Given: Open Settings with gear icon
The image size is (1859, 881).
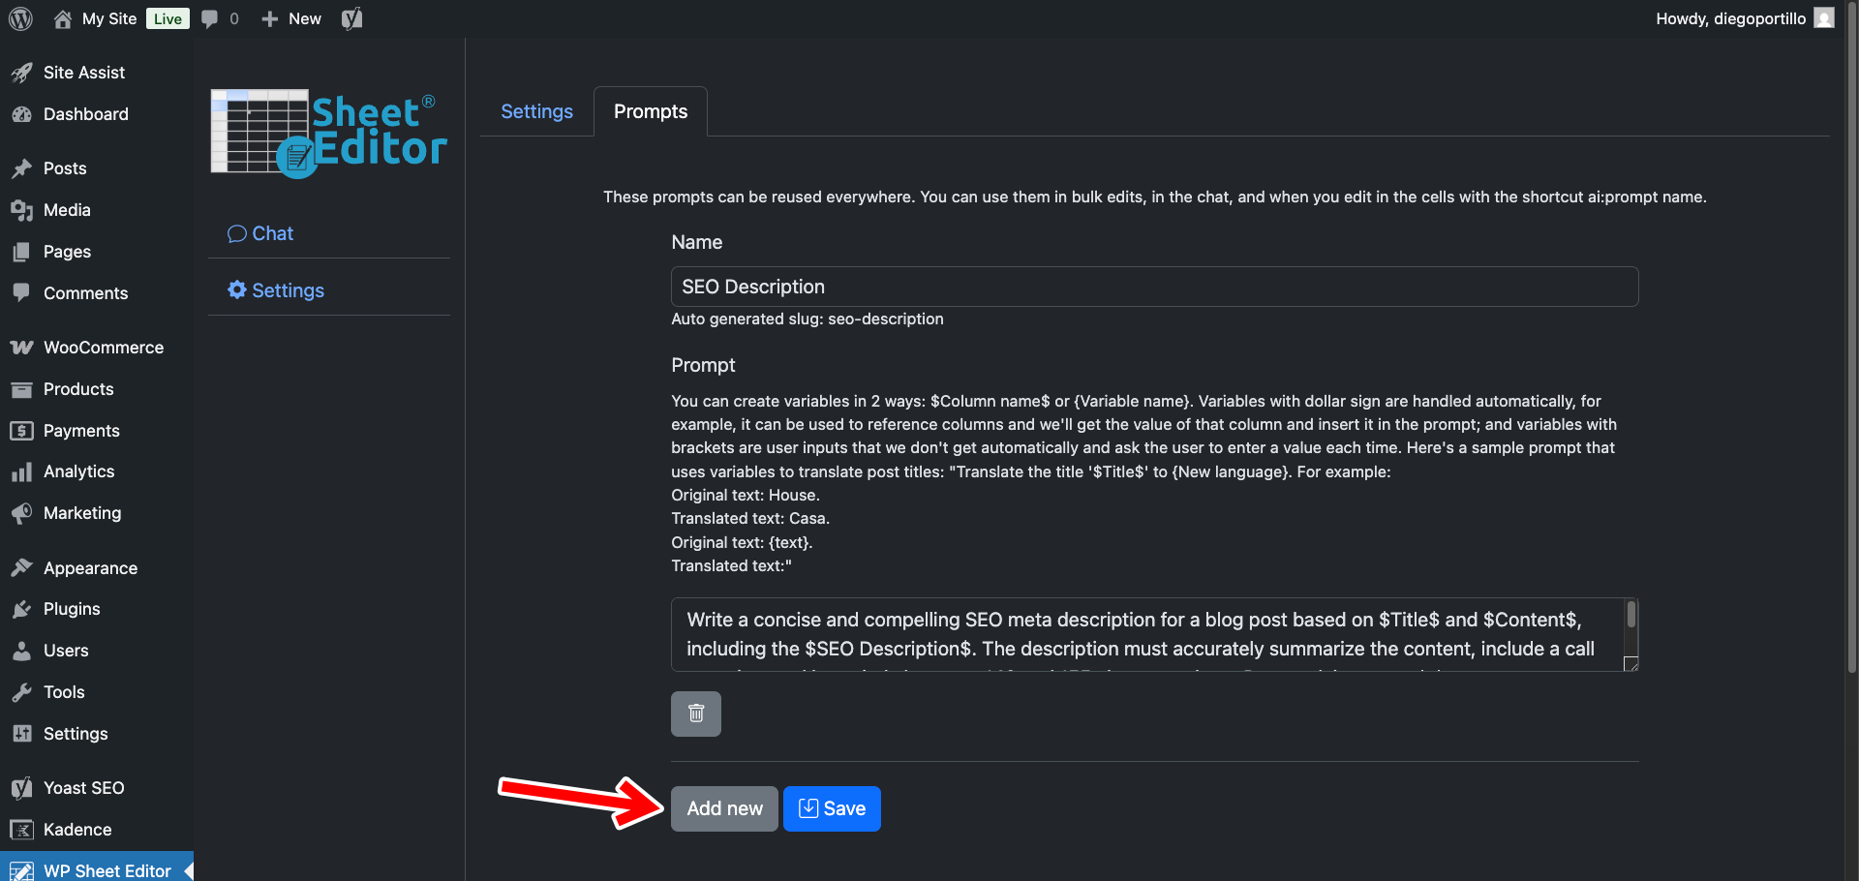Looking at the screenshot, I should pyautogui.click(x=276, y=290).
